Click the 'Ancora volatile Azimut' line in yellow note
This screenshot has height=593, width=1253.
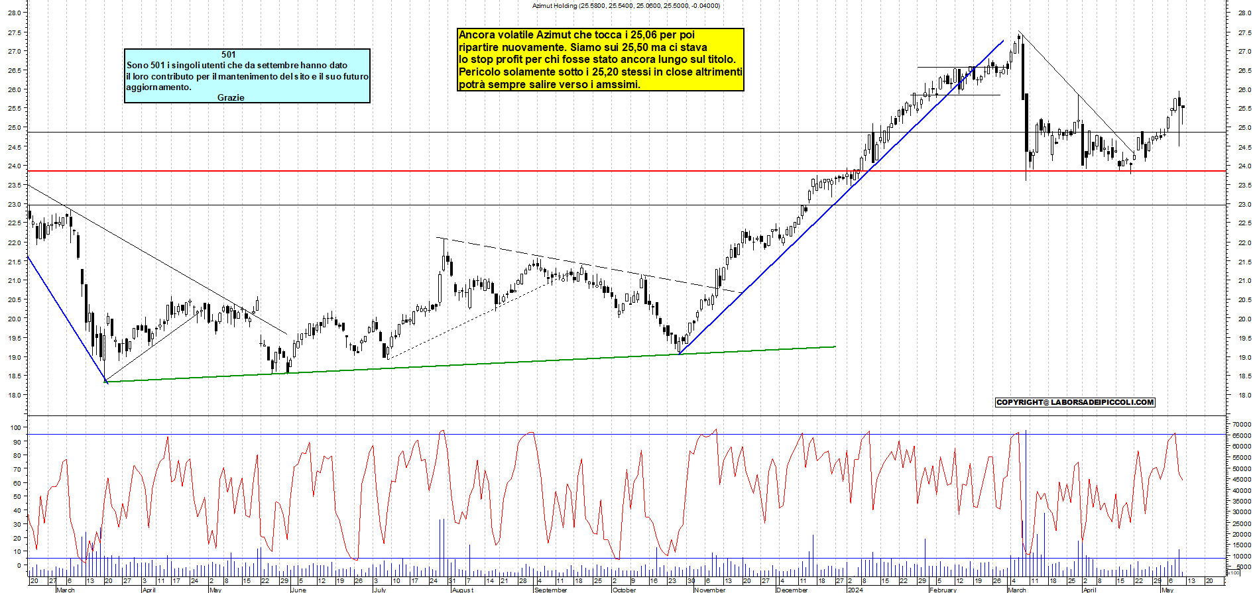[577, 34]
